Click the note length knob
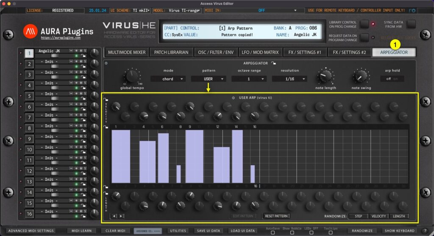The image size is (434, 236). coord(325,76)
